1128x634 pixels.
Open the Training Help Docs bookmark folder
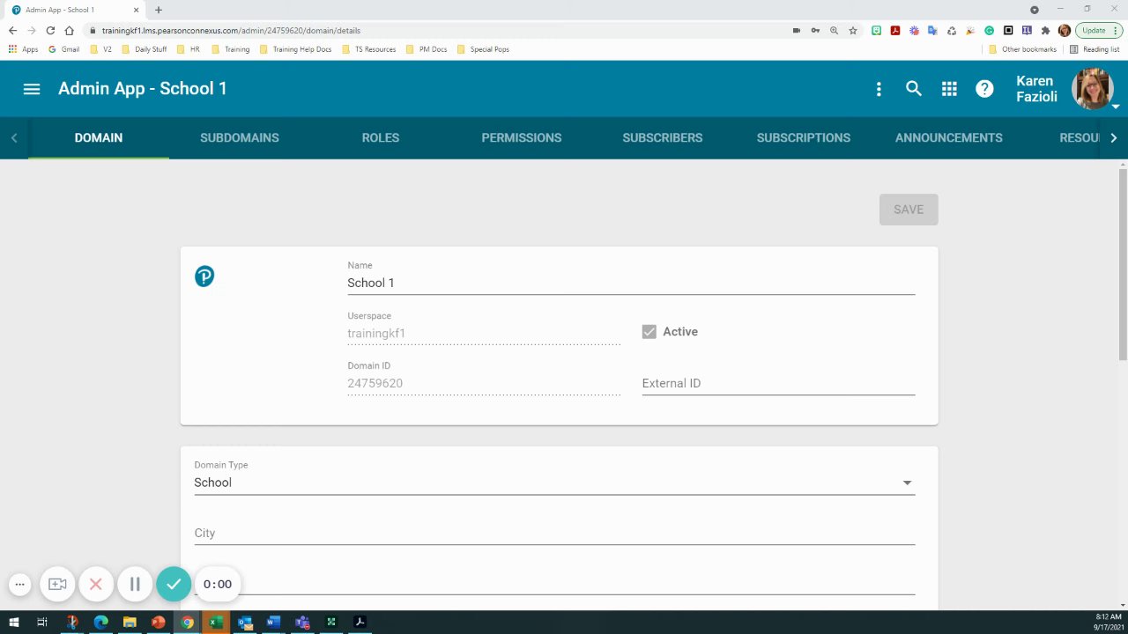click(295, 49)
